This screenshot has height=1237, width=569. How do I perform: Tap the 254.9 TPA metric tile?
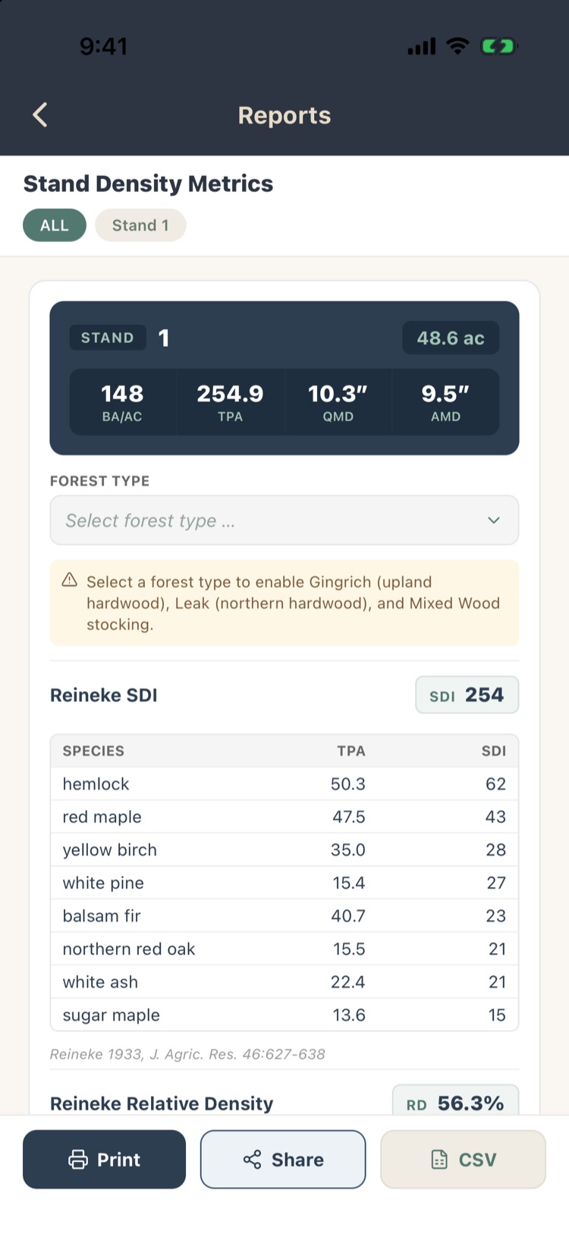[x=230, y=402]
